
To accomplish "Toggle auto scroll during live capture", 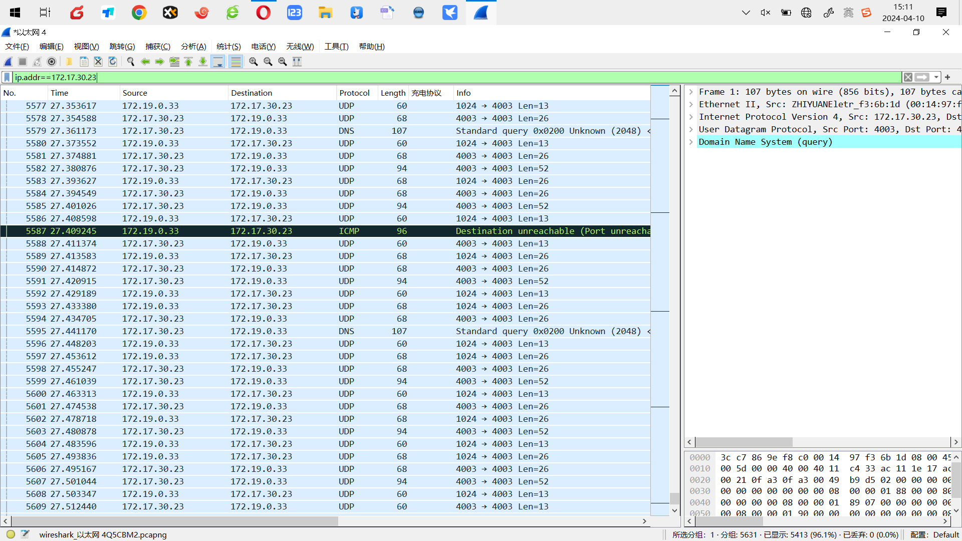I will (x=218, y=62).
